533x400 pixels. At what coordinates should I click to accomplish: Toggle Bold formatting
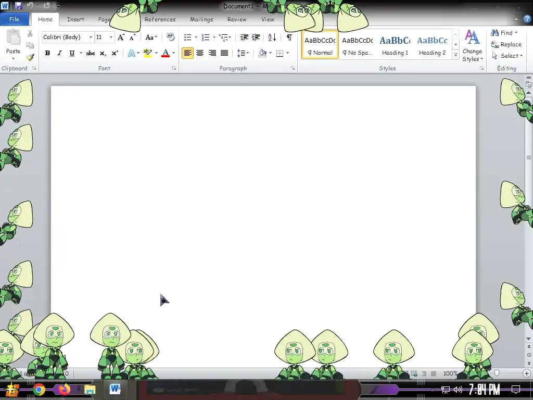47,53
